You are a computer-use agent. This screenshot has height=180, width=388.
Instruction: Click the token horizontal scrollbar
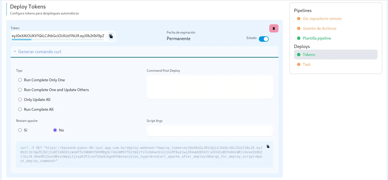pyautogui.click(x=22, y=40)
